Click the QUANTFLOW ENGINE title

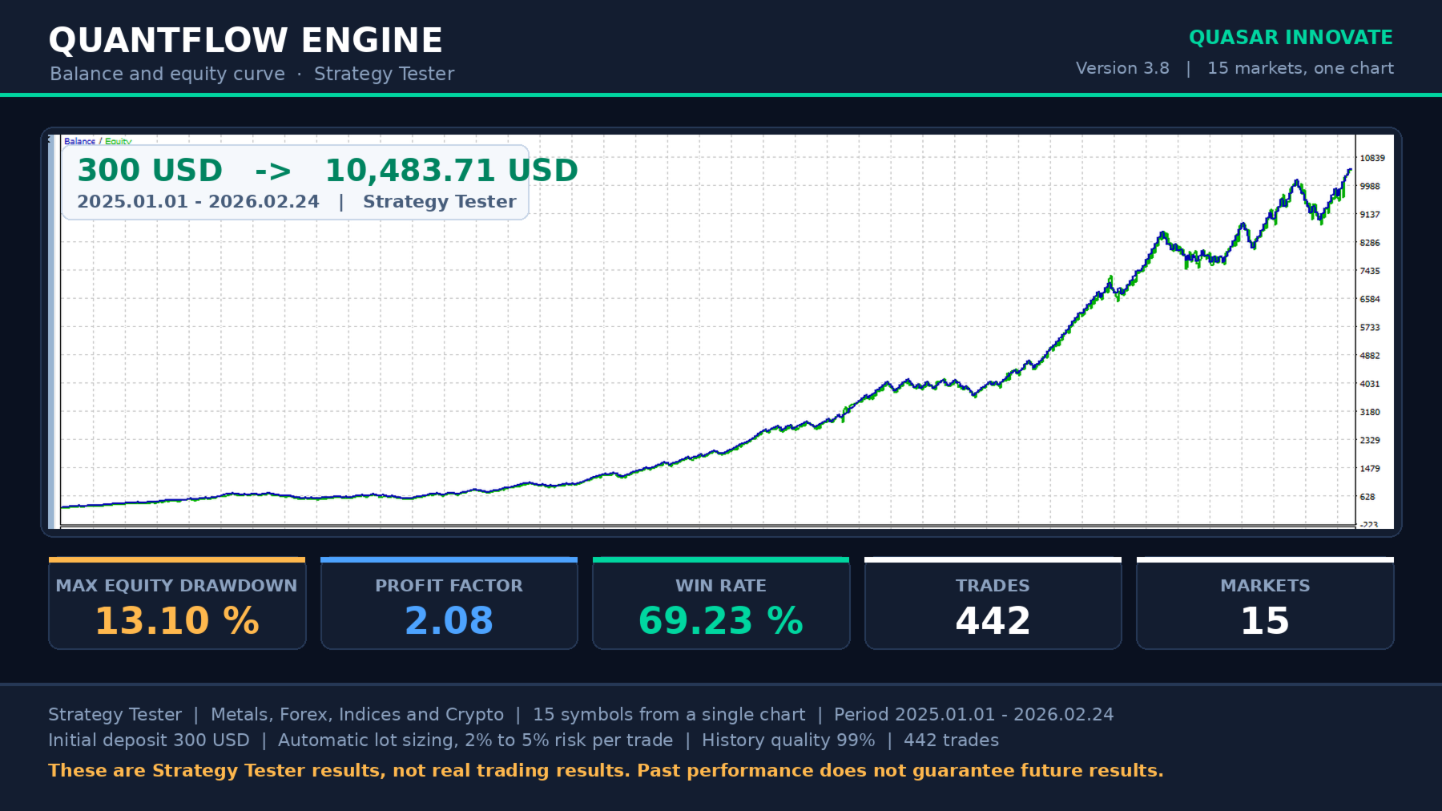(x=245, y=40)
